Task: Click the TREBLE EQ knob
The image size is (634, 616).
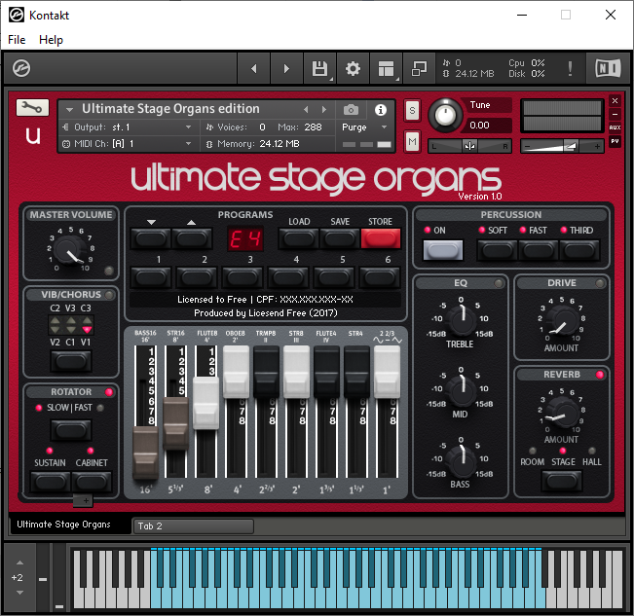Action: coord(463,319)
